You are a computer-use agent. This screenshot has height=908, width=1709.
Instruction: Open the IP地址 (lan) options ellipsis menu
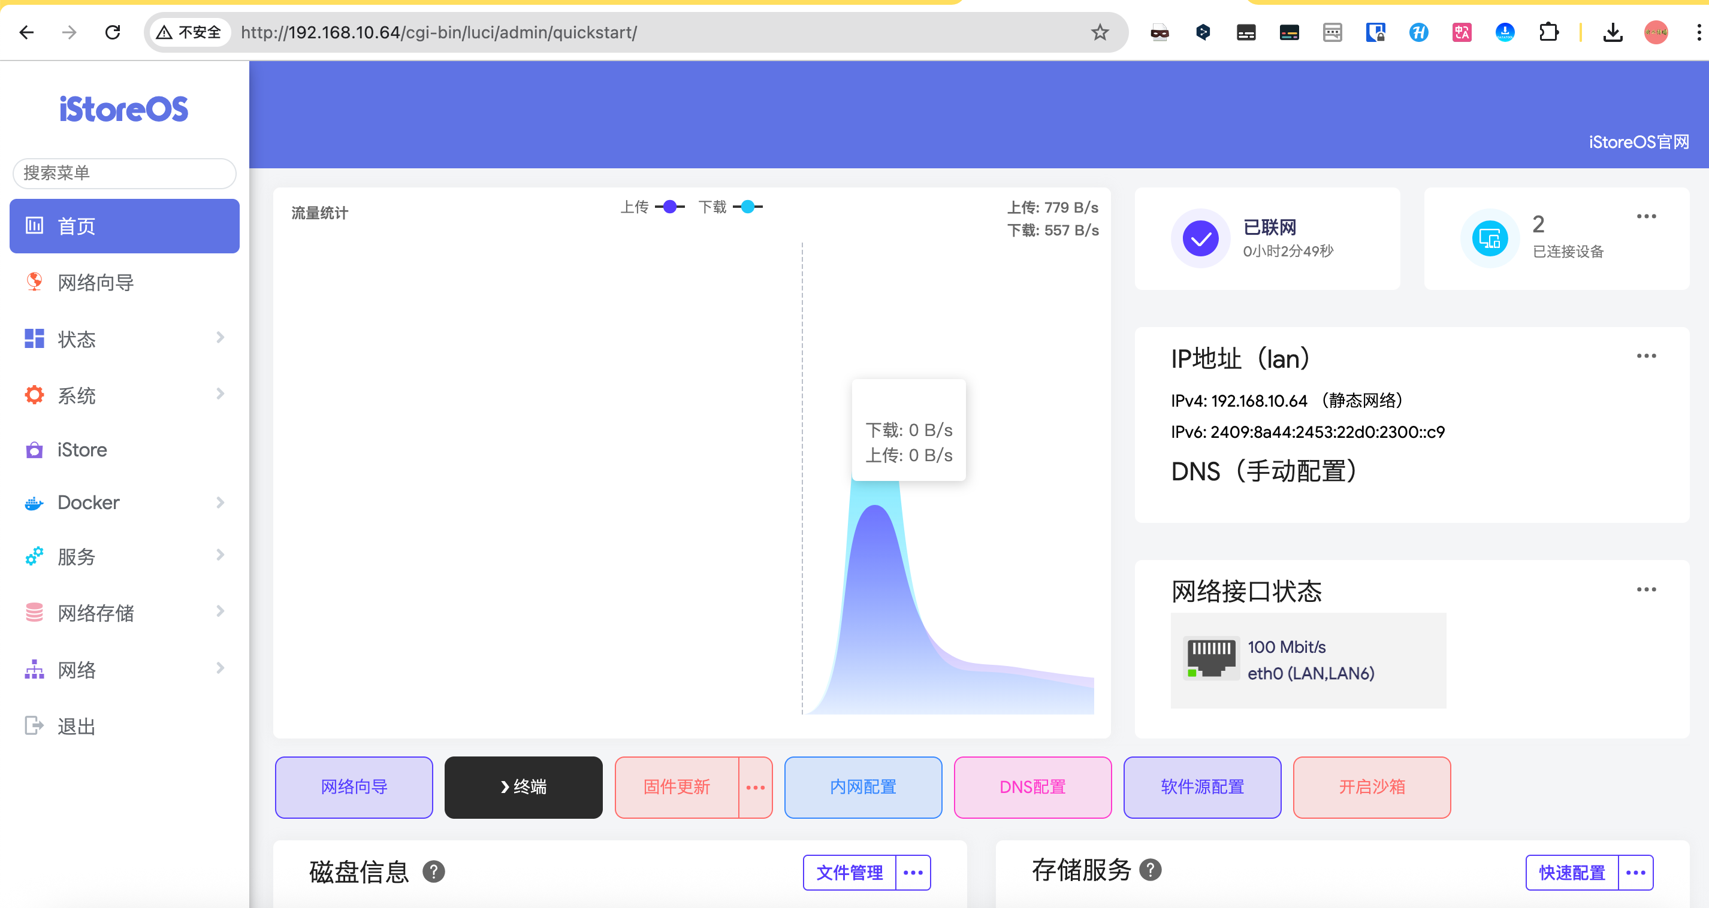[1647, 356]
